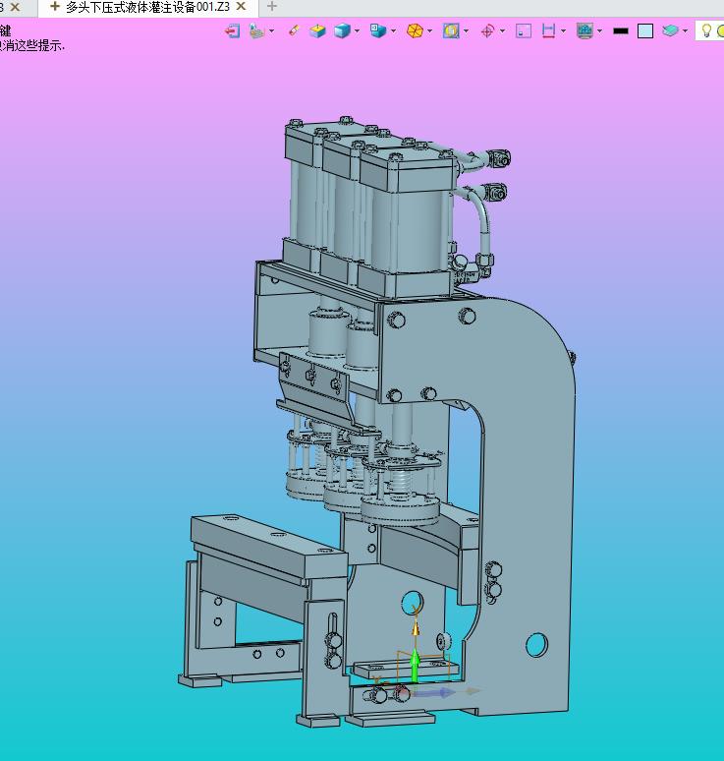
Task: Click the hand-on-surface pick tool icon
Action: click(x=256, y=31)
